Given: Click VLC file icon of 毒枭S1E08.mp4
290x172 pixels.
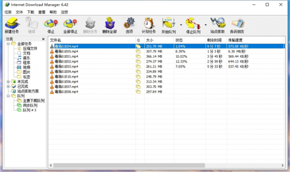Looking at the screenshot, I should click(x=52, y=91).
